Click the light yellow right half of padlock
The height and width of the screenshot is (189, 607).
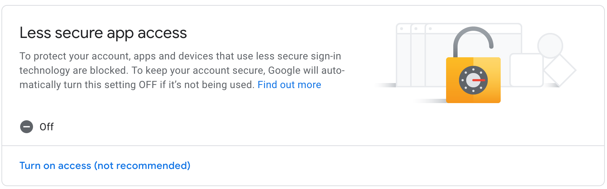487,80
